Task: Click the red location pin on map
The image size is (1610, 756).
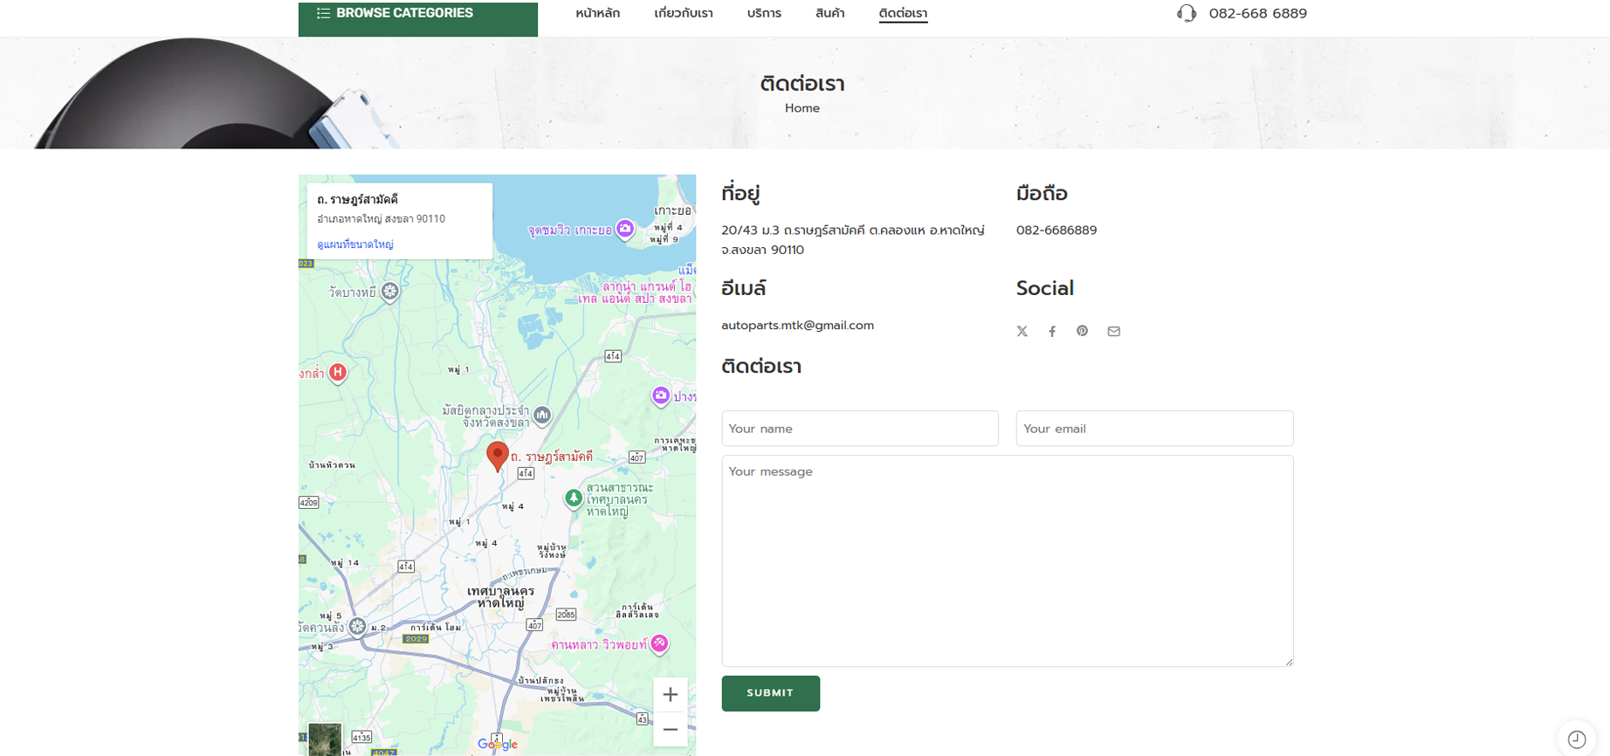Action: click(497, 455)
